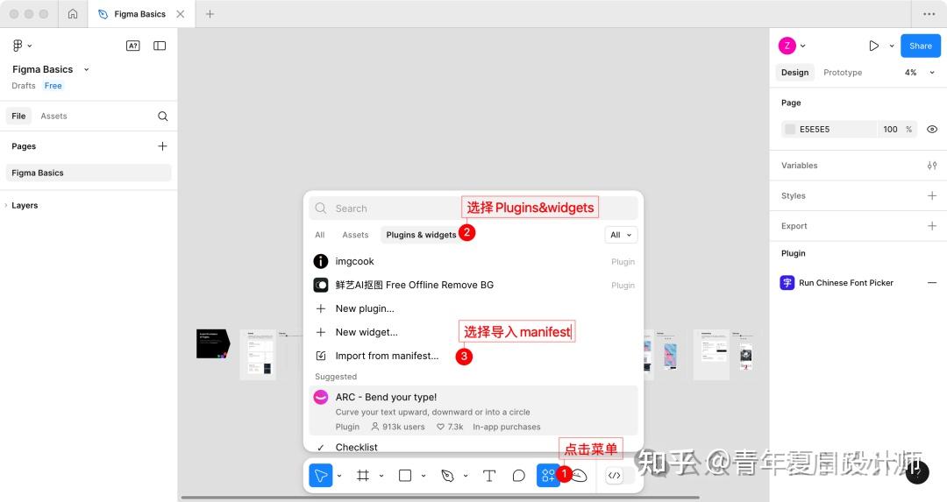Open the variables settings icon

coord(932,166)
